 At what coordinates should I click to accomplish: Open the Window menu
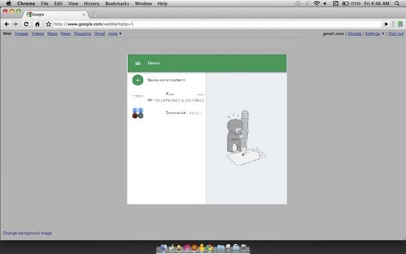click(143, 3)
